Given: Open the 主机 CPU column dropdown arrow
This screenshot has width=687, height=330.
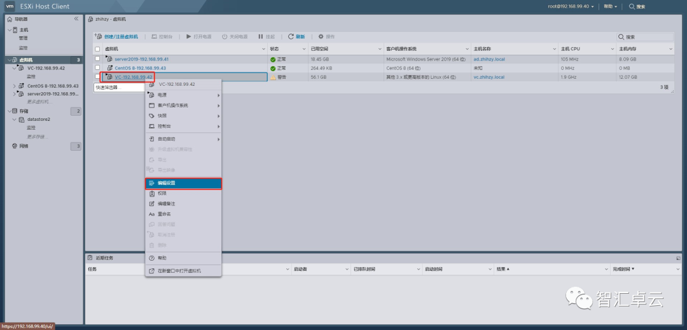Looking at the screenshot, I should pyautogui.click(x=613, y=49).
